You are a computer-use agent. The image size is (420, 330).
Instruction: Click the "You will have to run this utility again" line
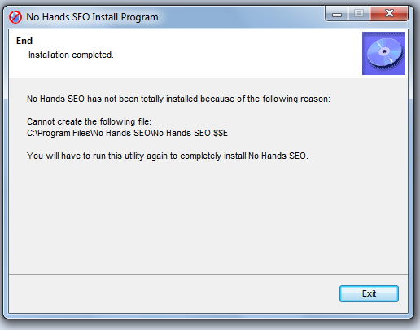click(x=168, y=156)
